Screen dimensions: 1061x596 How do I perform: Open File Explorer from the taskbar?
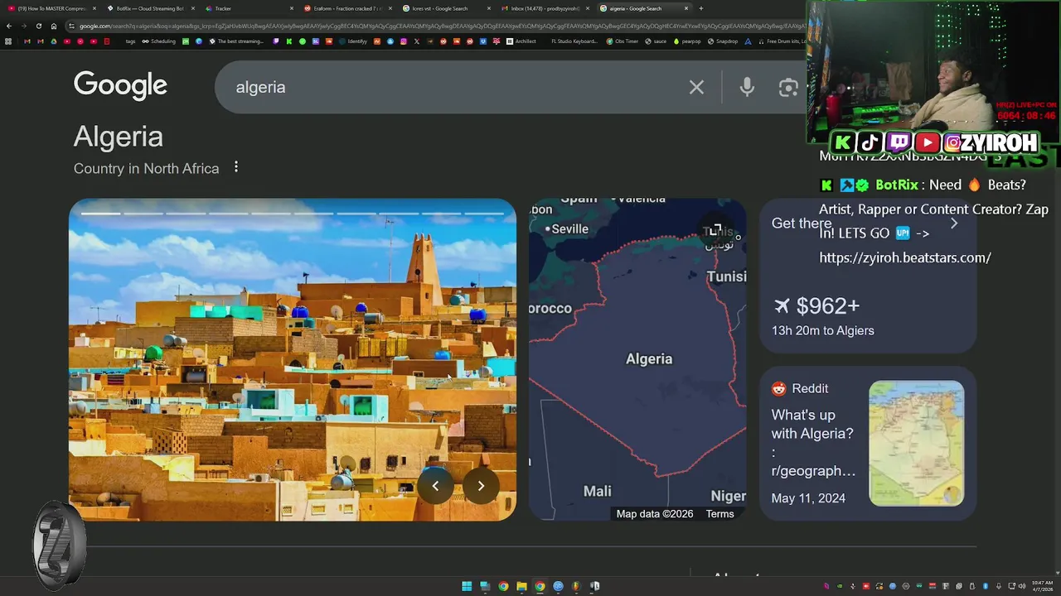521,586
